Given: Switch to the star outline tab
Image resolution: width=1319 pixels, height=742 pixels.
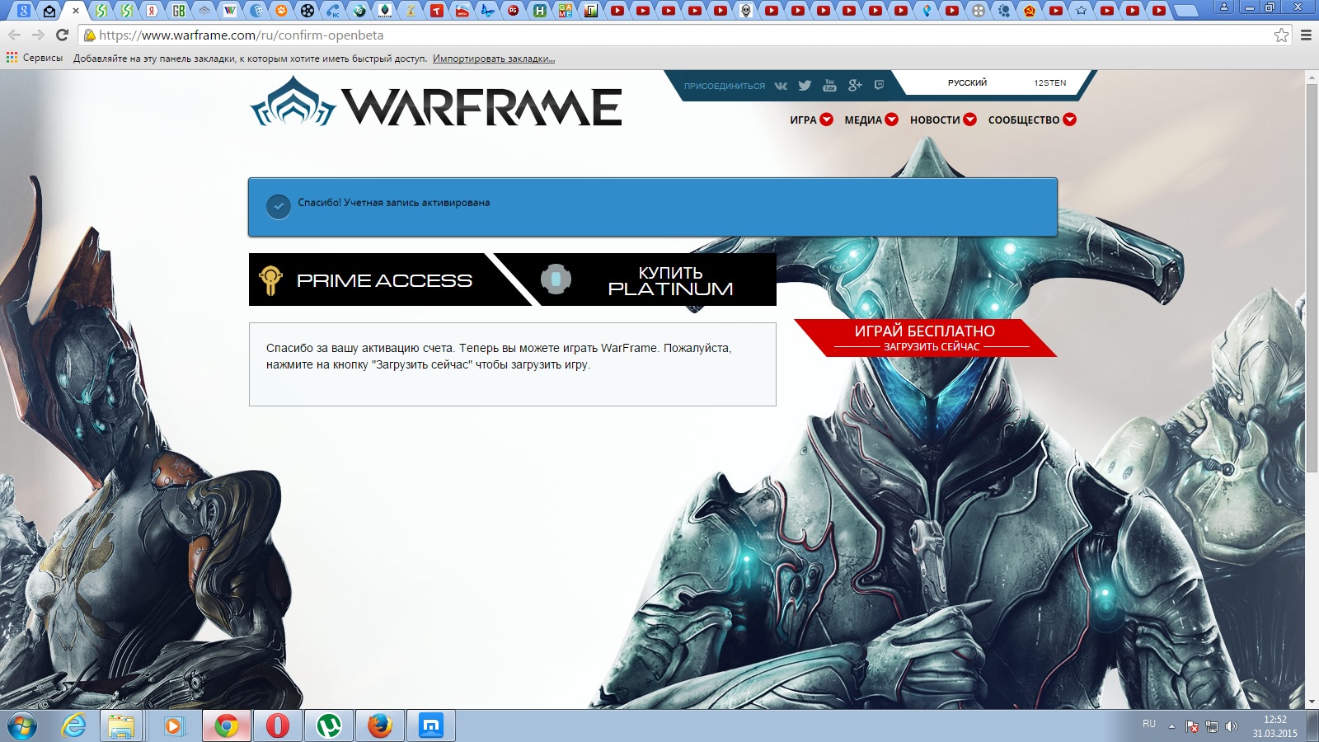Looking at the screenshot, I should pyautogui.click(x=1081, y=11).
